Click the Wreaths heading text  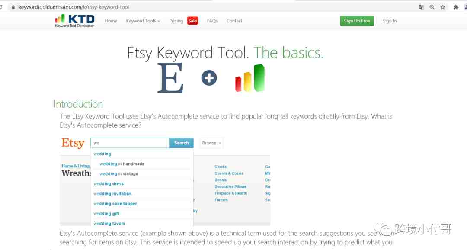pos(76,173)
